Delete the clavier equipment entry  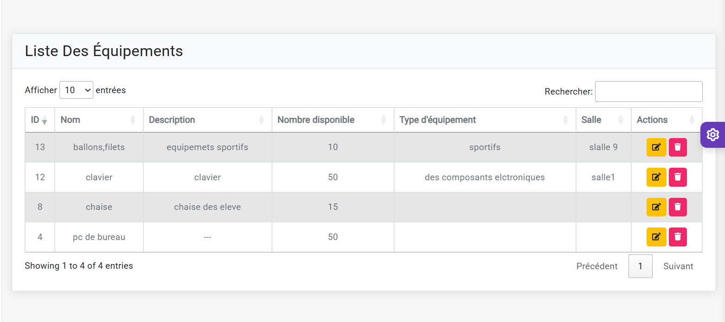click(678, 177)
